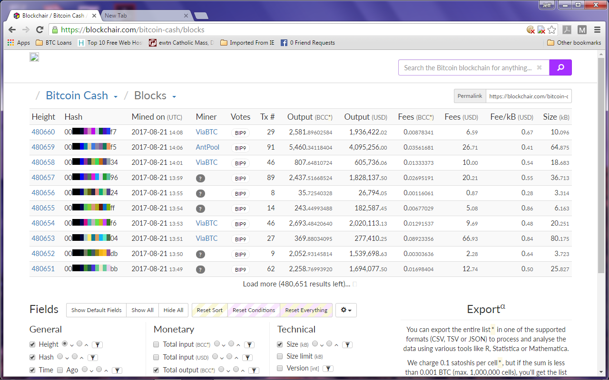The image size is (609, 380).
Task: Open the Other bookmarks folder
Action: pos(574,43)
